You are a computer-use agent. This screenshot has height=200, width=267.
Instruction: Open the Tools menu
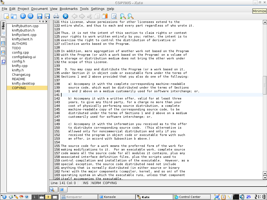84,9
